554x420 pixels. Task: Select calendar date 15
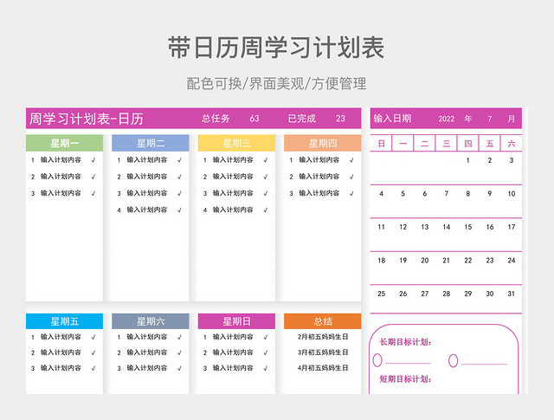point(467,227)
